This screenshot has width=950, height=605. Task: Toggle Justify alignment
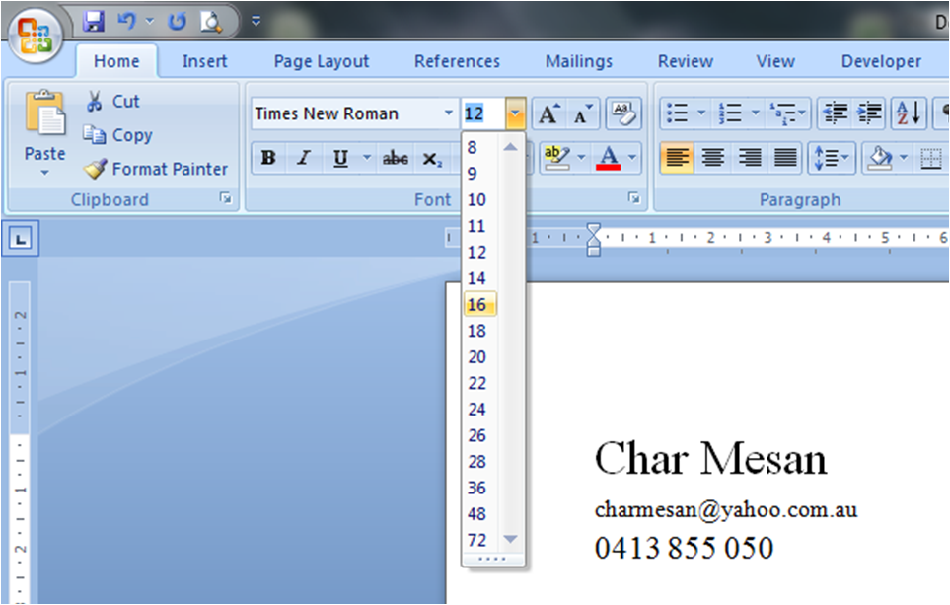click(786, 158)
